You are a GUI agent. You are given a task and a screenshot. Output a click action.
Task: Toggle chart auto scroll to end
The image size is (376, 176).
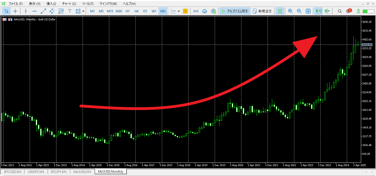tap(318, 11)
